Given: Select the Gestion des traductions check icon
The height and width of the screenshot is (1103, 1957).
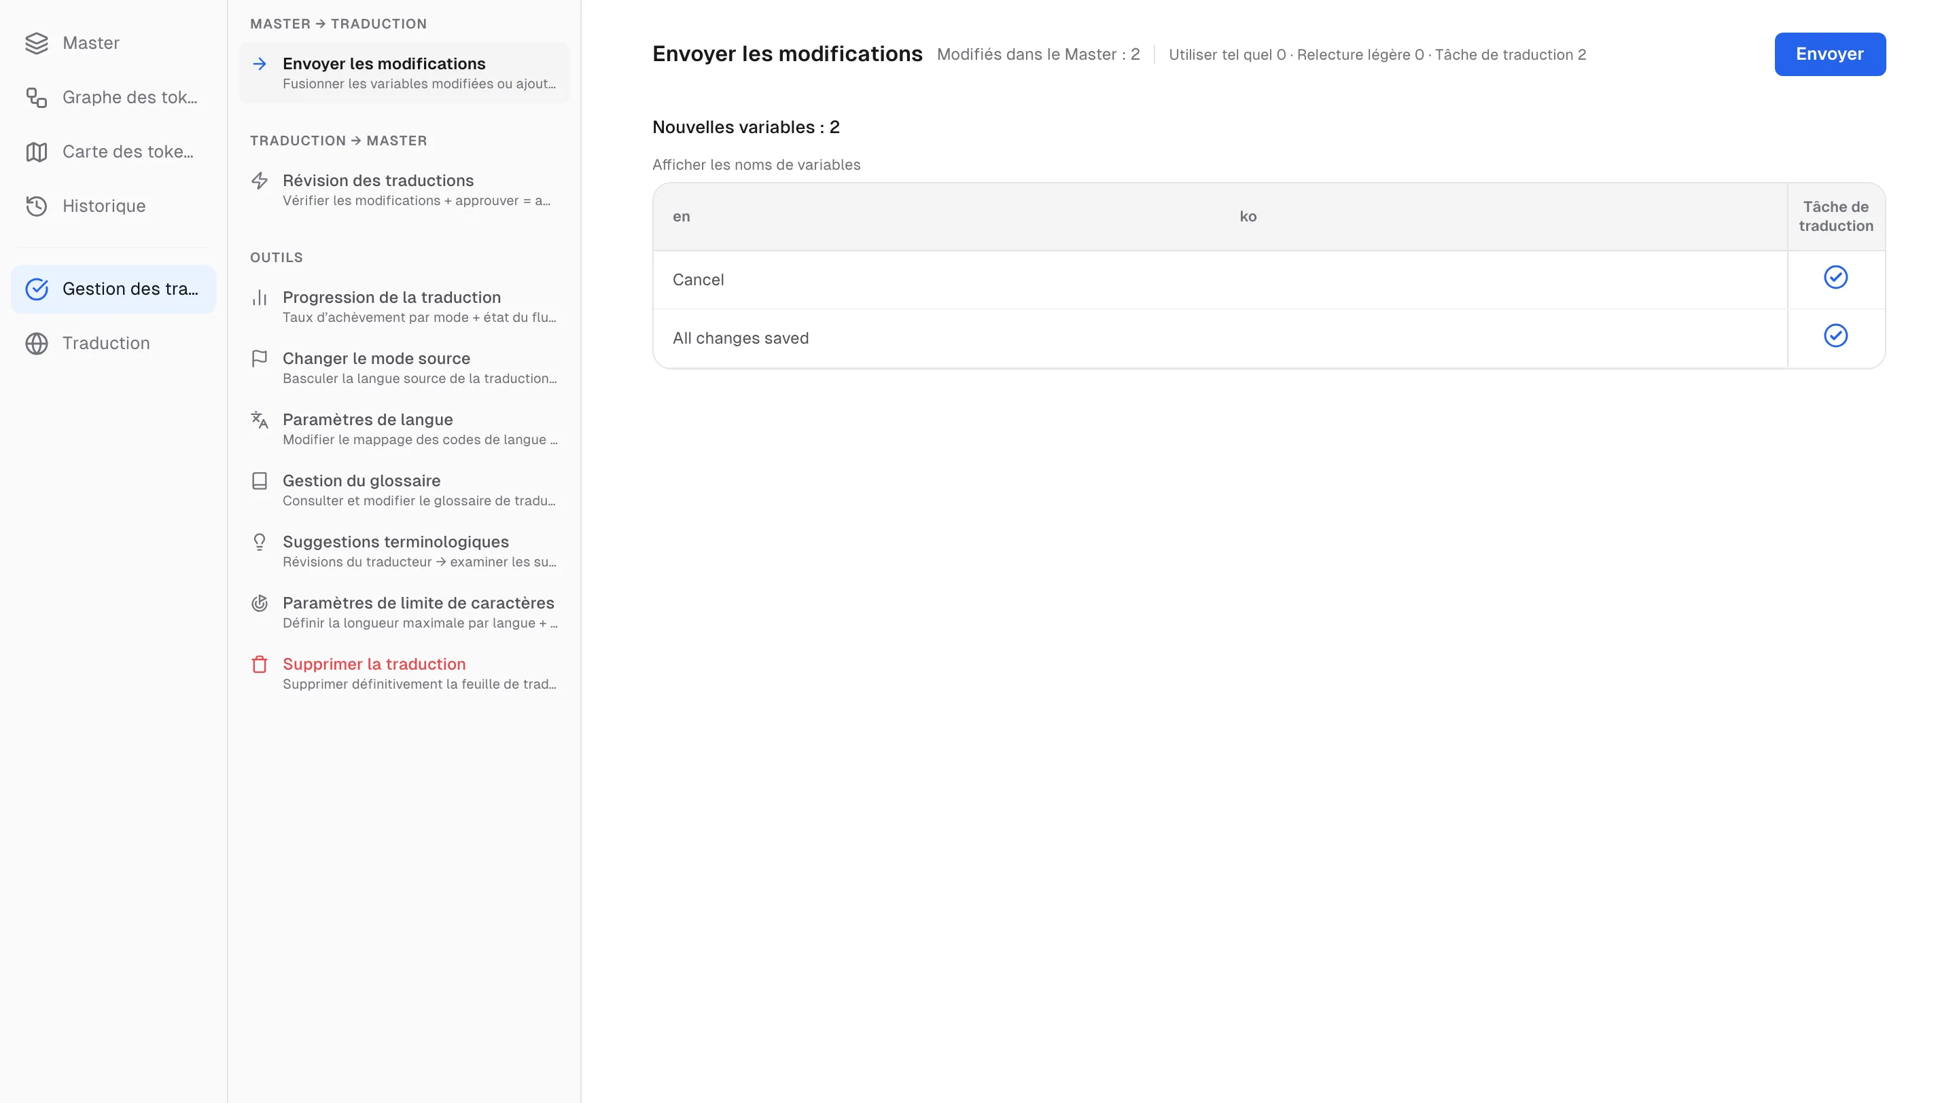Looking at the screenshot, I should point(37,289).
